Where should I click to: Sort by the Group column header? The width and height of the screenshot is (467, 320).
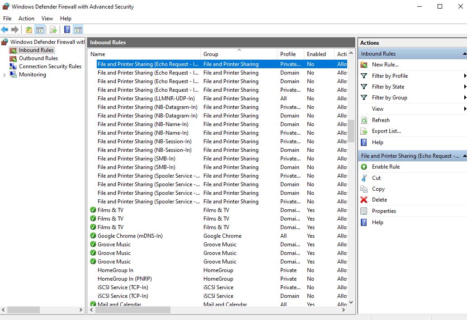coord(239,54)
